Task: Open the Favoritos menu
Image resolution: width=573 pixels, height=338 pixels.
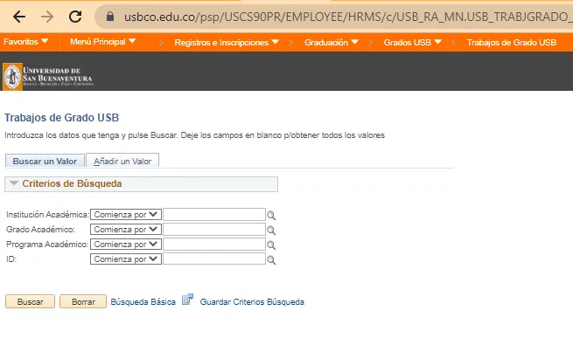Action: [x=25, y=42]
